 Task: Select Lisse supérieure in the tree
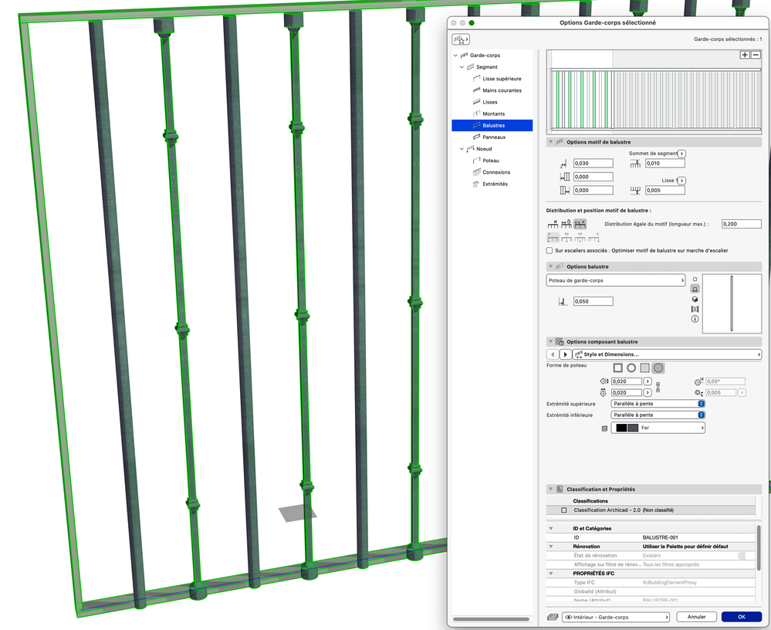point(502,79)
